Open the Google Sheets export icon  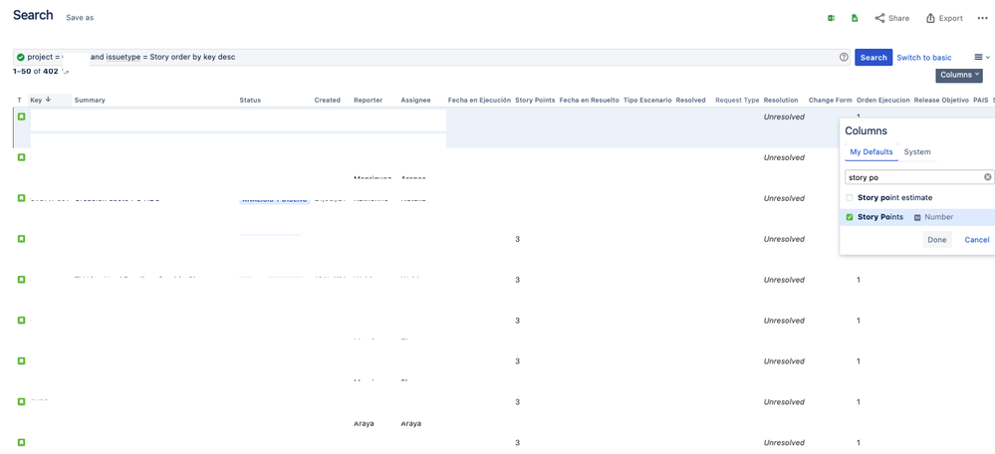coord(855,18)
